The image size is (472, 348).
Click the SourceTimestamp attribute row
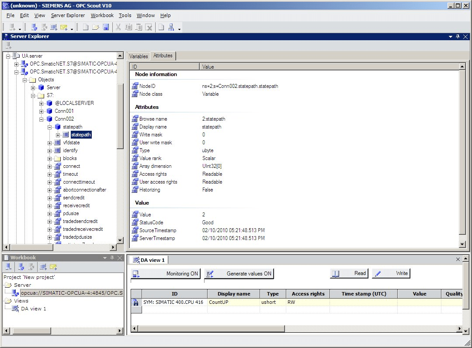click(199, 230)
